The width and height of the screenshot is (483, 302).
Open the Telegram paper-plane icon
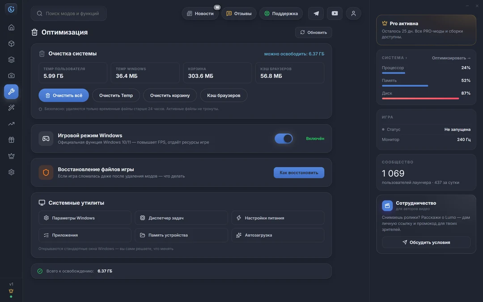coord(316,13)
